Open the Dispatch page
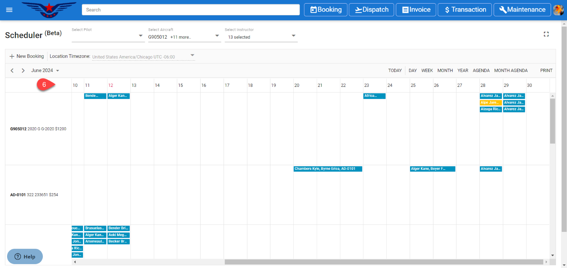 click(371, 10)
